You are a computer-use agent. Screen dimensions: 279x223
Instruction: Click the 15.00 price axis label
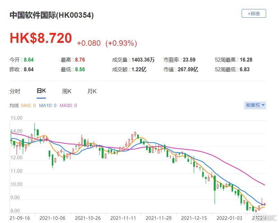click(16, 118)
